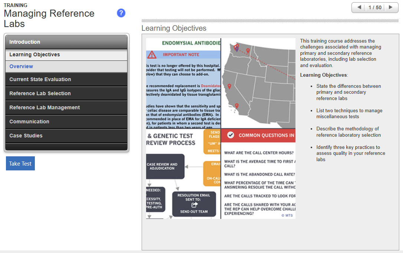Image resolution: width=403 pixels, height=253 pixels.
Task: Click the share arrow icon in flowchart
Action: [x=194, y=204]
